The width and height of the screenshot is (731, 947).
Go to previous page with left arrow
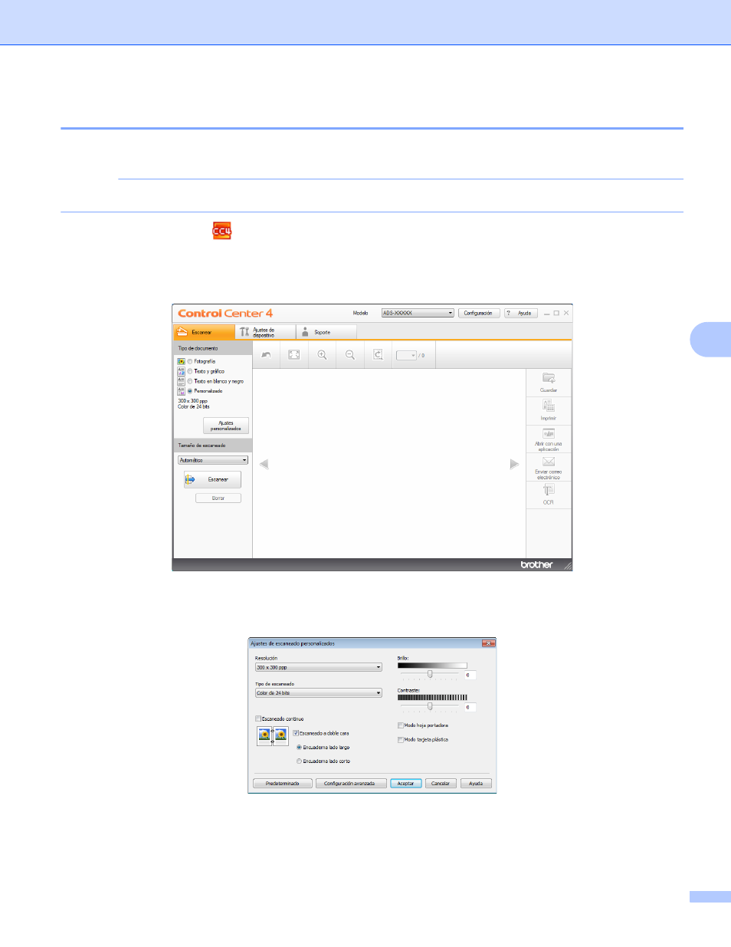(264, 464)
